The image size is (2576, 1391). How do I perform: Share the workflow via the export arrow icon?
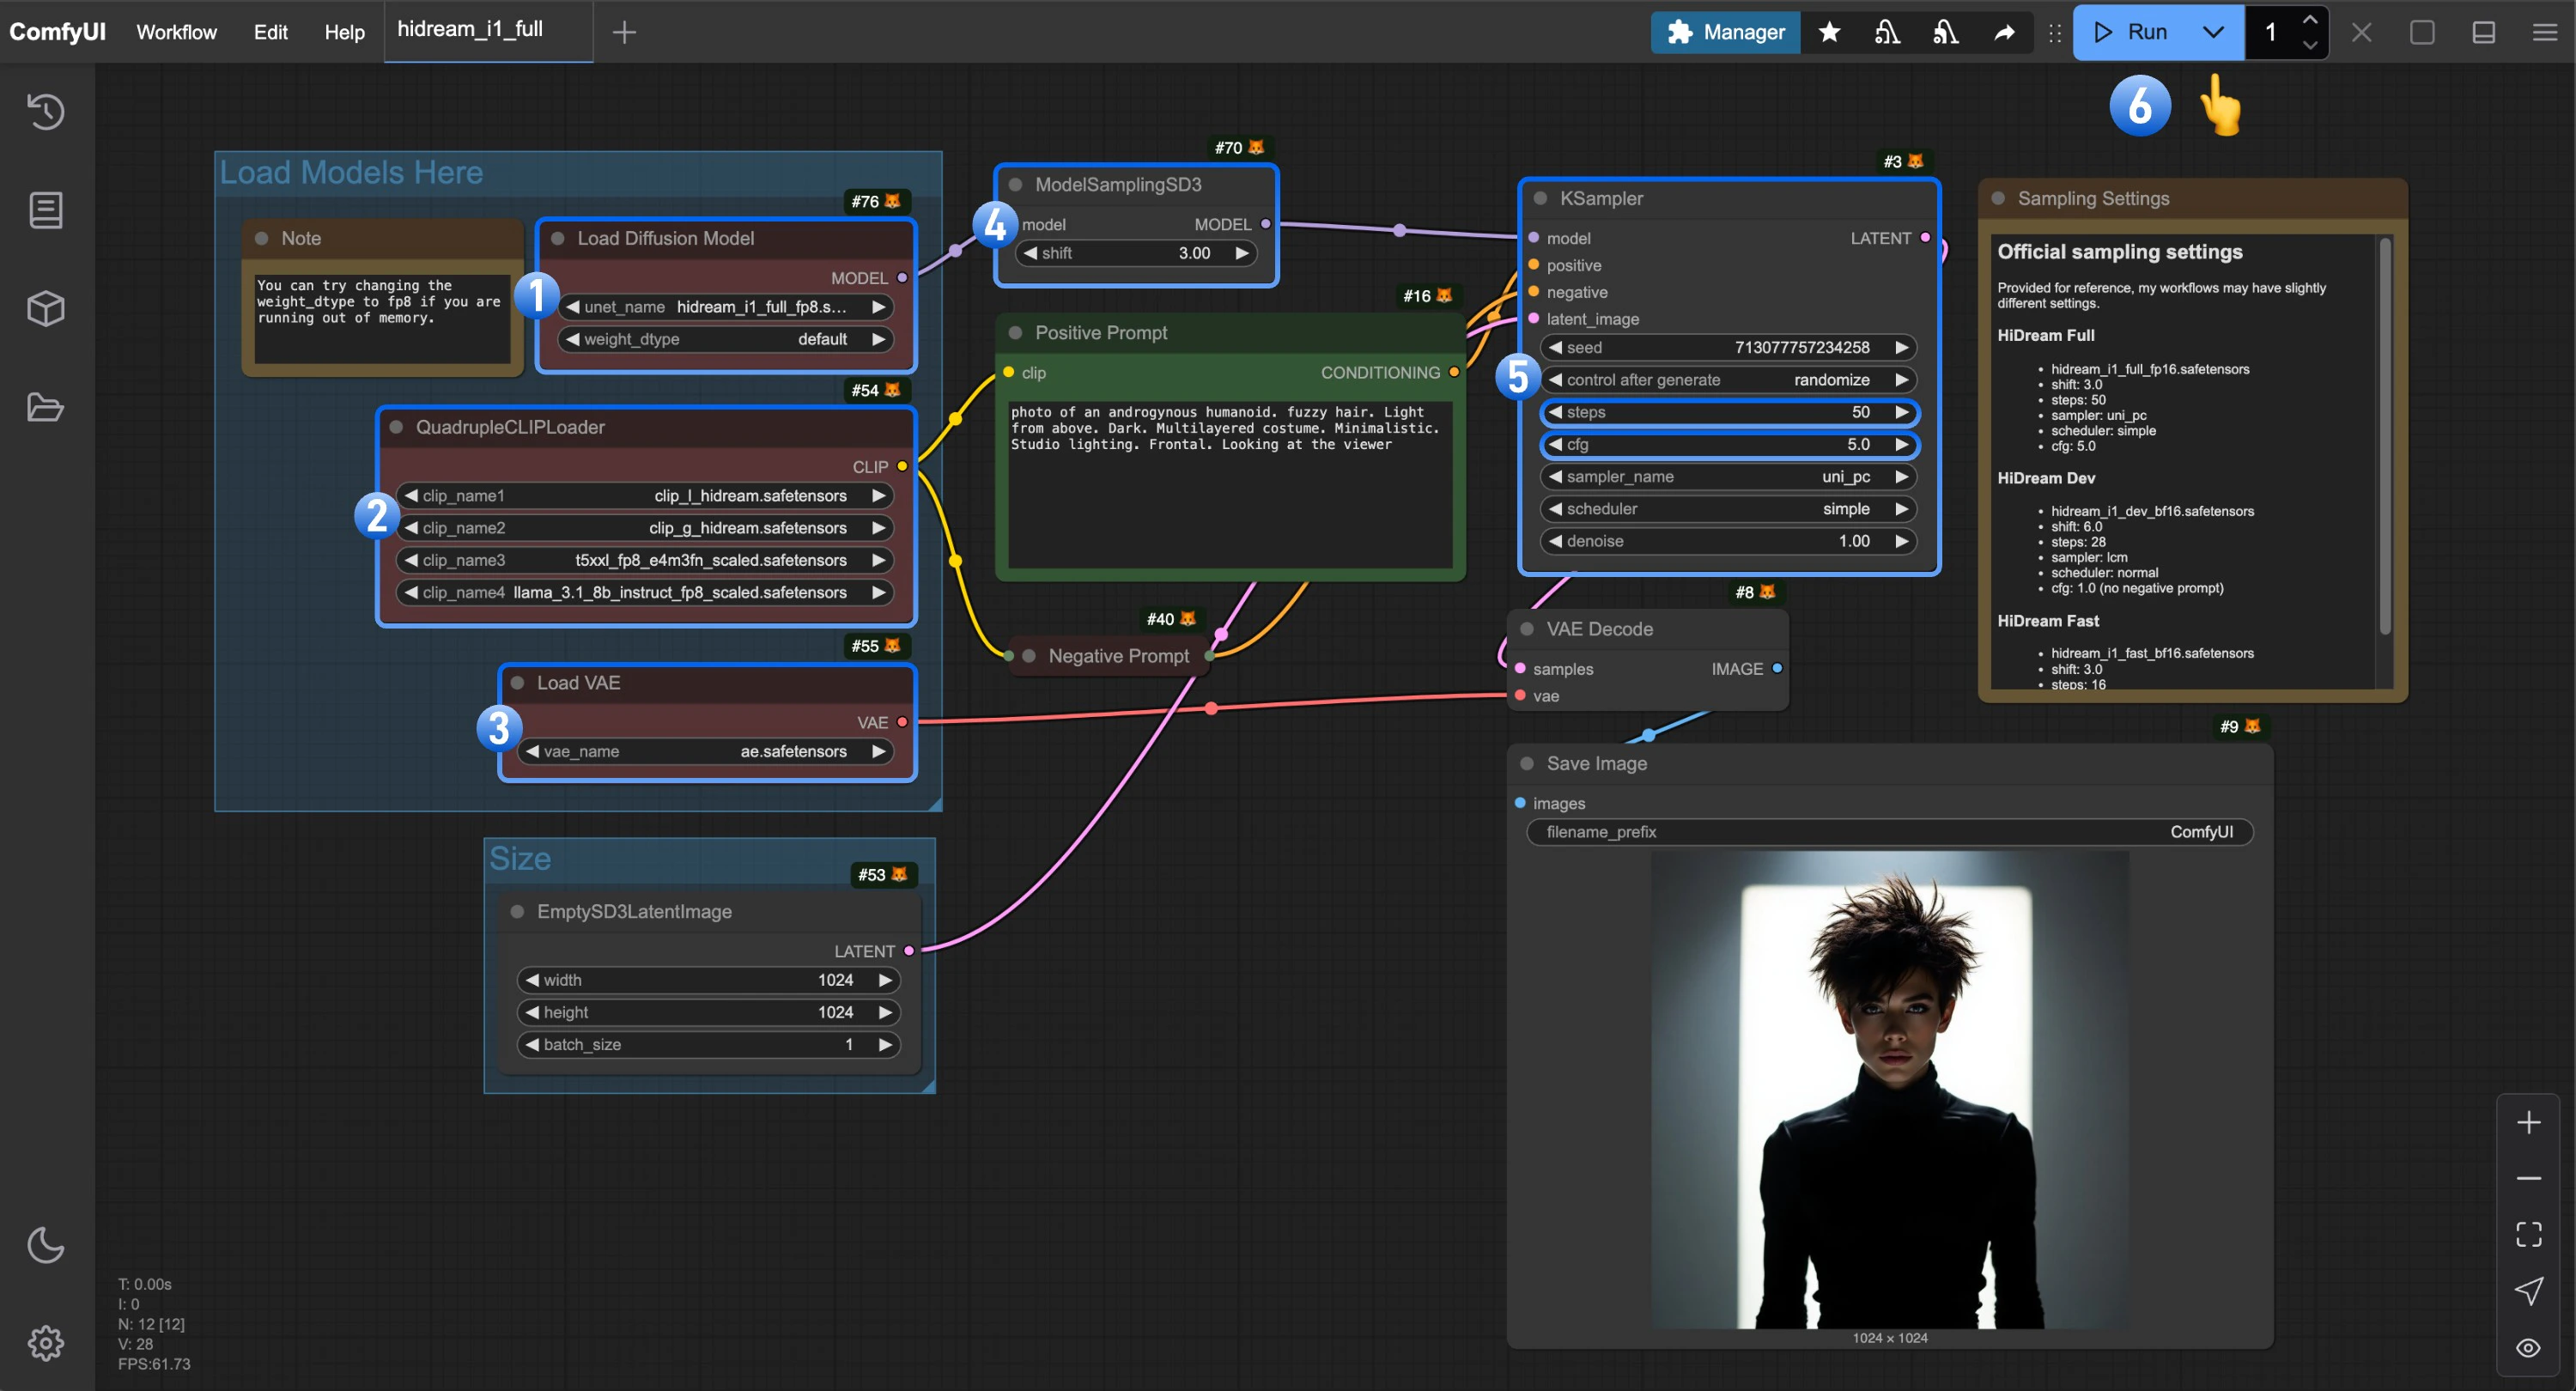pyautogui.click(x=2004, y=32)
